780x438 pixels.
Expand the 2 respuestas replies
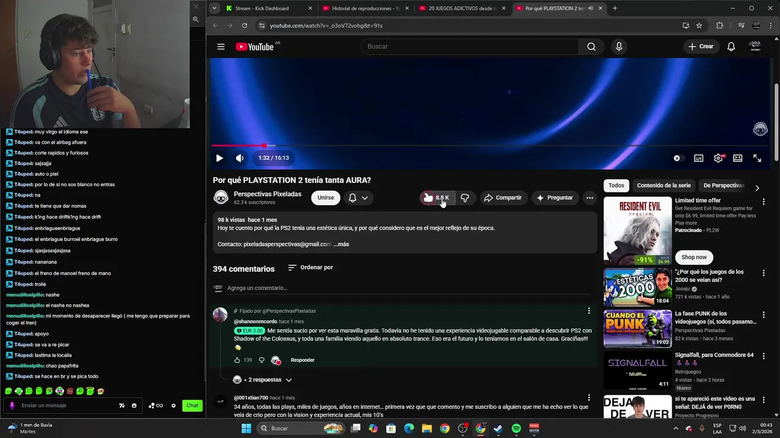[263, 380]
